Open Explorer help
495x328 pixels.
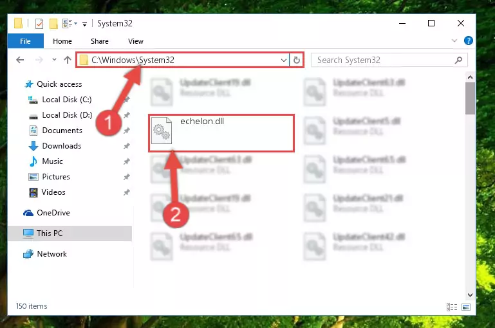coord(469,41)
